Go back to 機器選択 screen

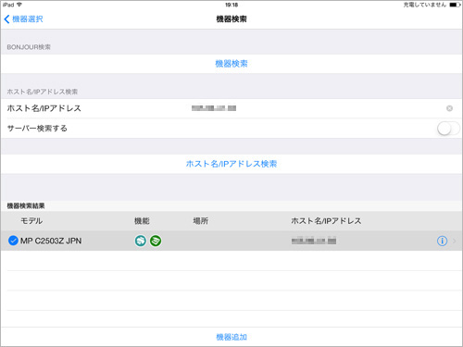[23, 19]
